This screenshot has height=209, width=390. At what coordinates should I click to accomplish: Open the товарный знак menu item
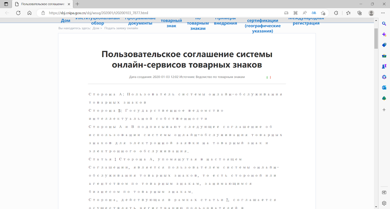(x=171, y=23)
